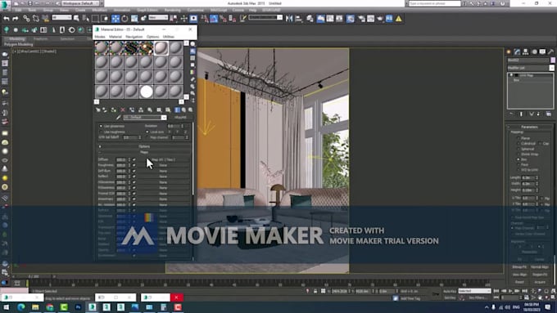Activate the Select and Move tool
This screenshot has height=313, width=557.
[115, 19]
